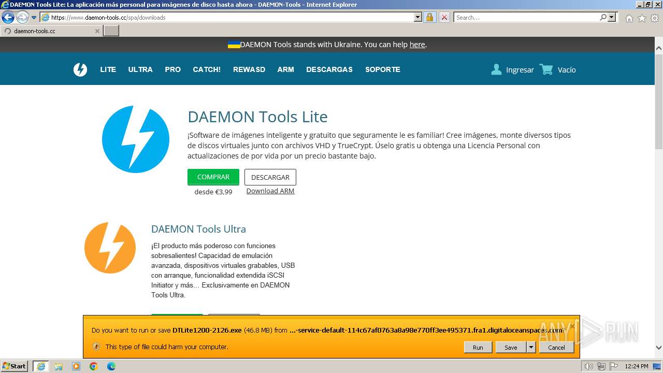Click the Download ARM link
Viewport: 663px width, 373px height.
270,191
